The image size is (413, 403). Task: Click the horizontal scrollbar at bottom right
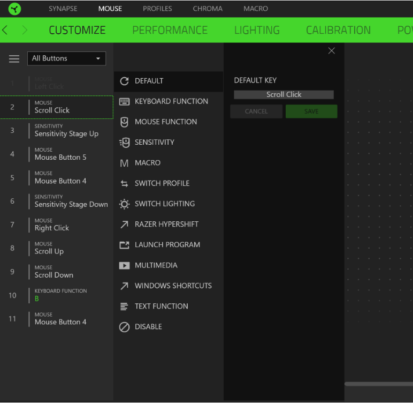(378, 384)
